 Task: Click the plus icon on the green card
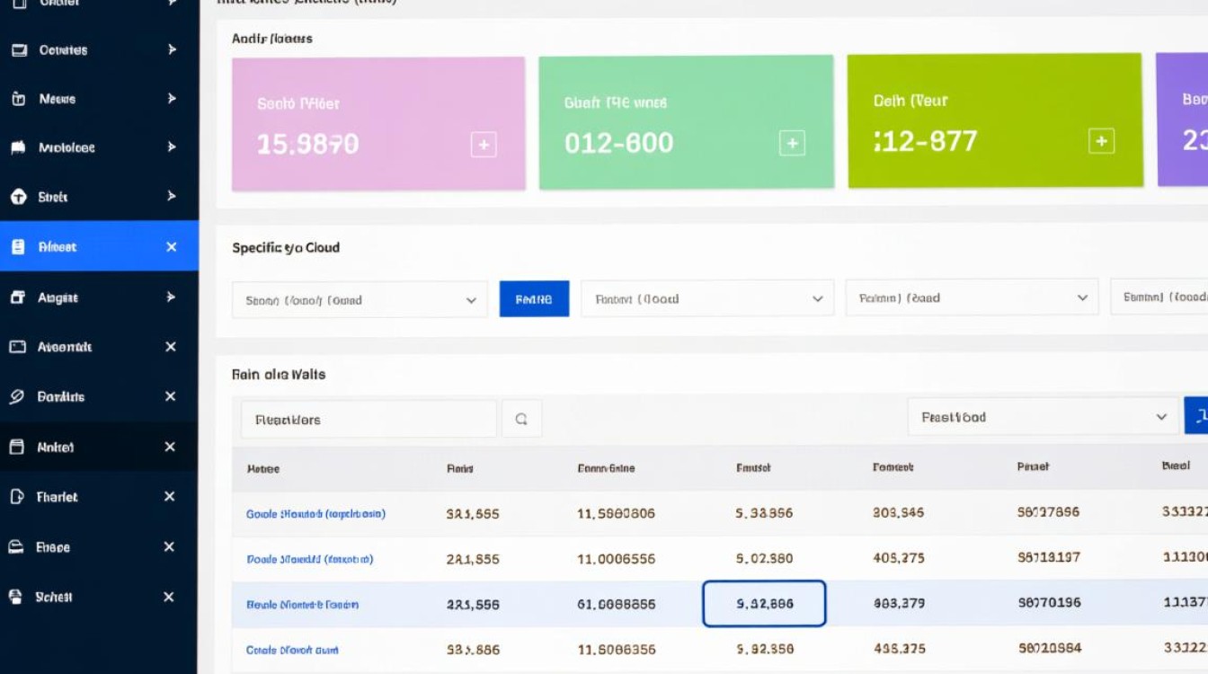pos(792,144)
